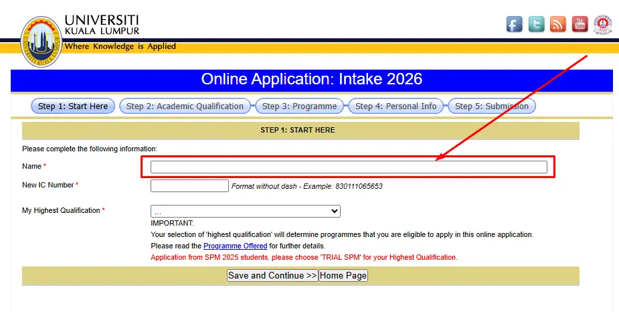Open the RSS feed icon
The image size is (619, 312).
558,24
